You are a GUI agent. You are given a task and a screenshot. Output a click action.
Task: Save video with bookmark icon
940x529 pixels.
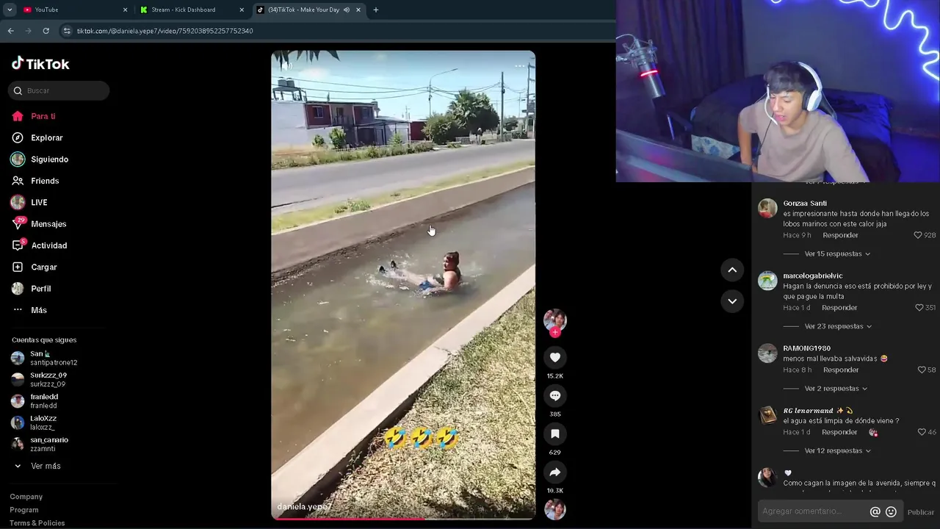[555, 433]
